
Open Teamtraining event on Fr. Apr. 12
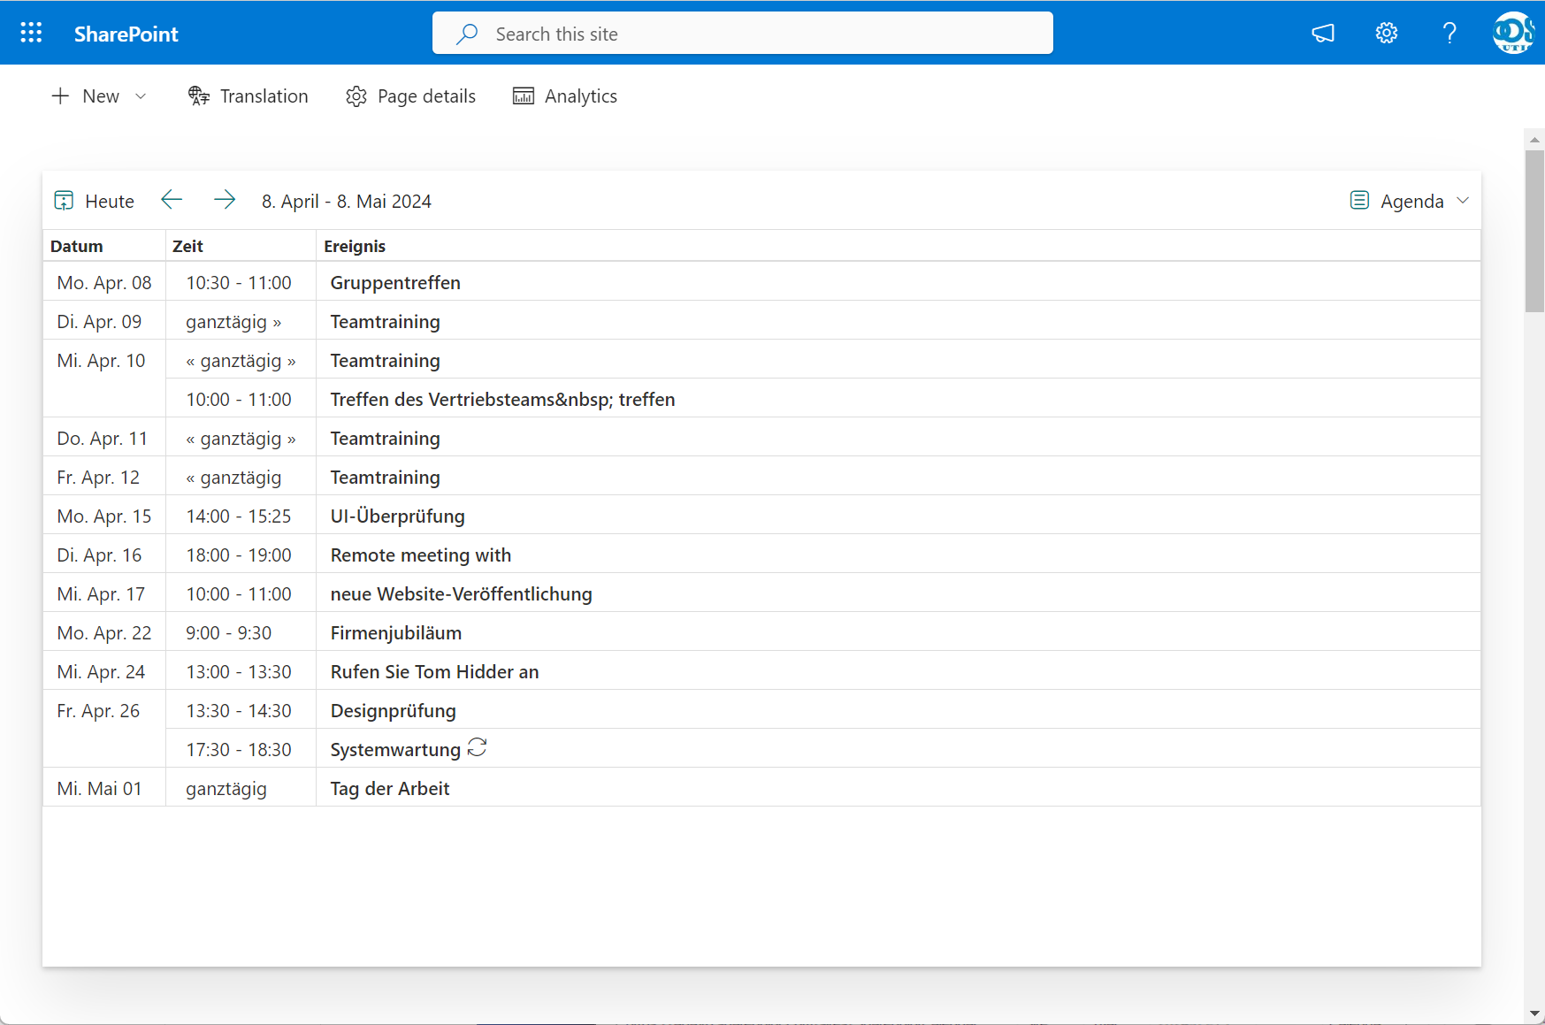(x=385, y=478)
